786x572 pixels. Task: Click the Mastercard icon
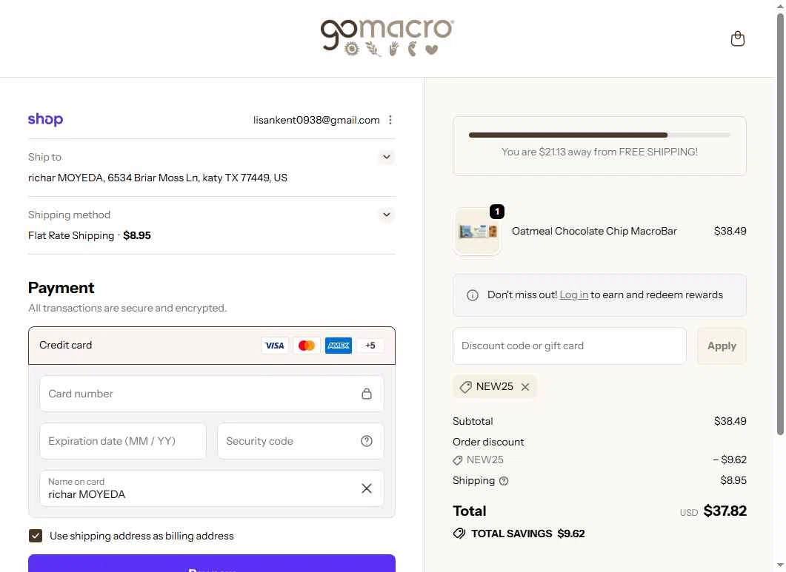[x=306, y=346]
